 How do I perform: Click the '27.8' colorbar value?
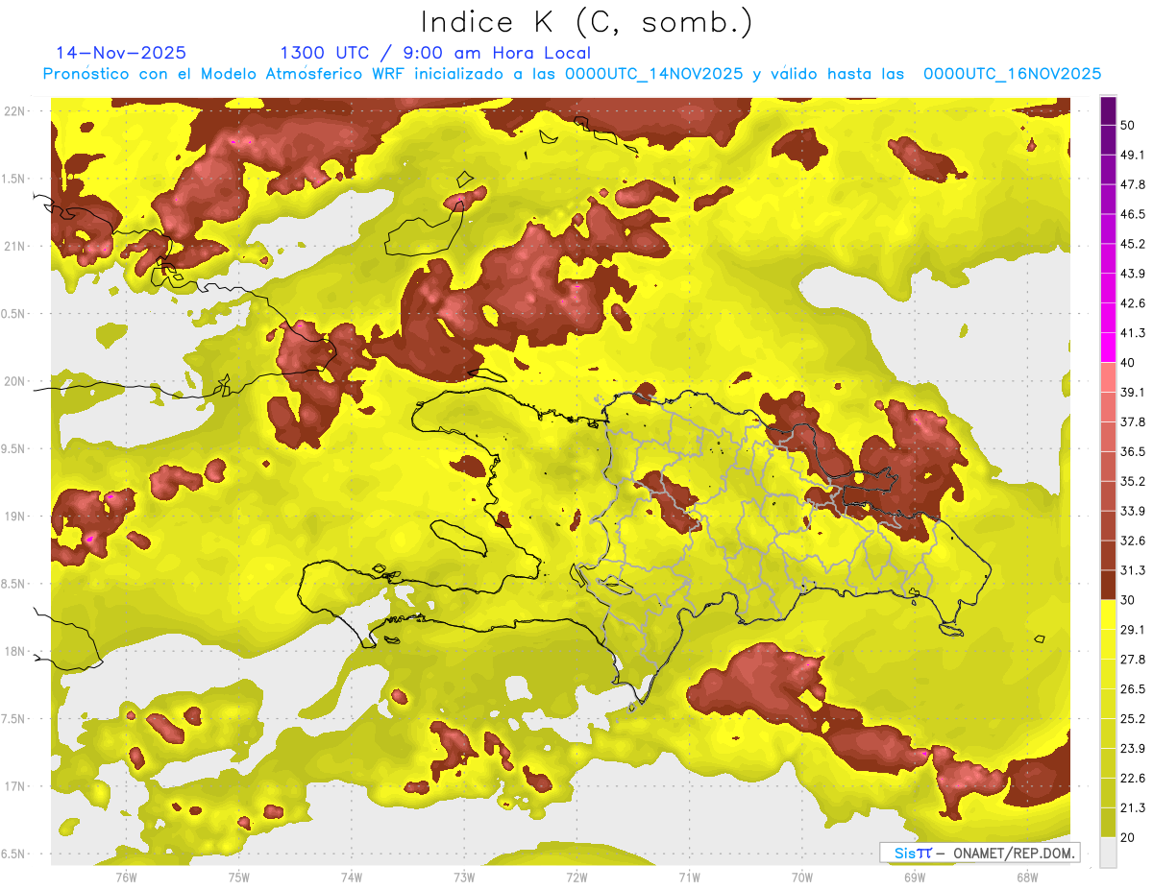[x=1132, y=660]
